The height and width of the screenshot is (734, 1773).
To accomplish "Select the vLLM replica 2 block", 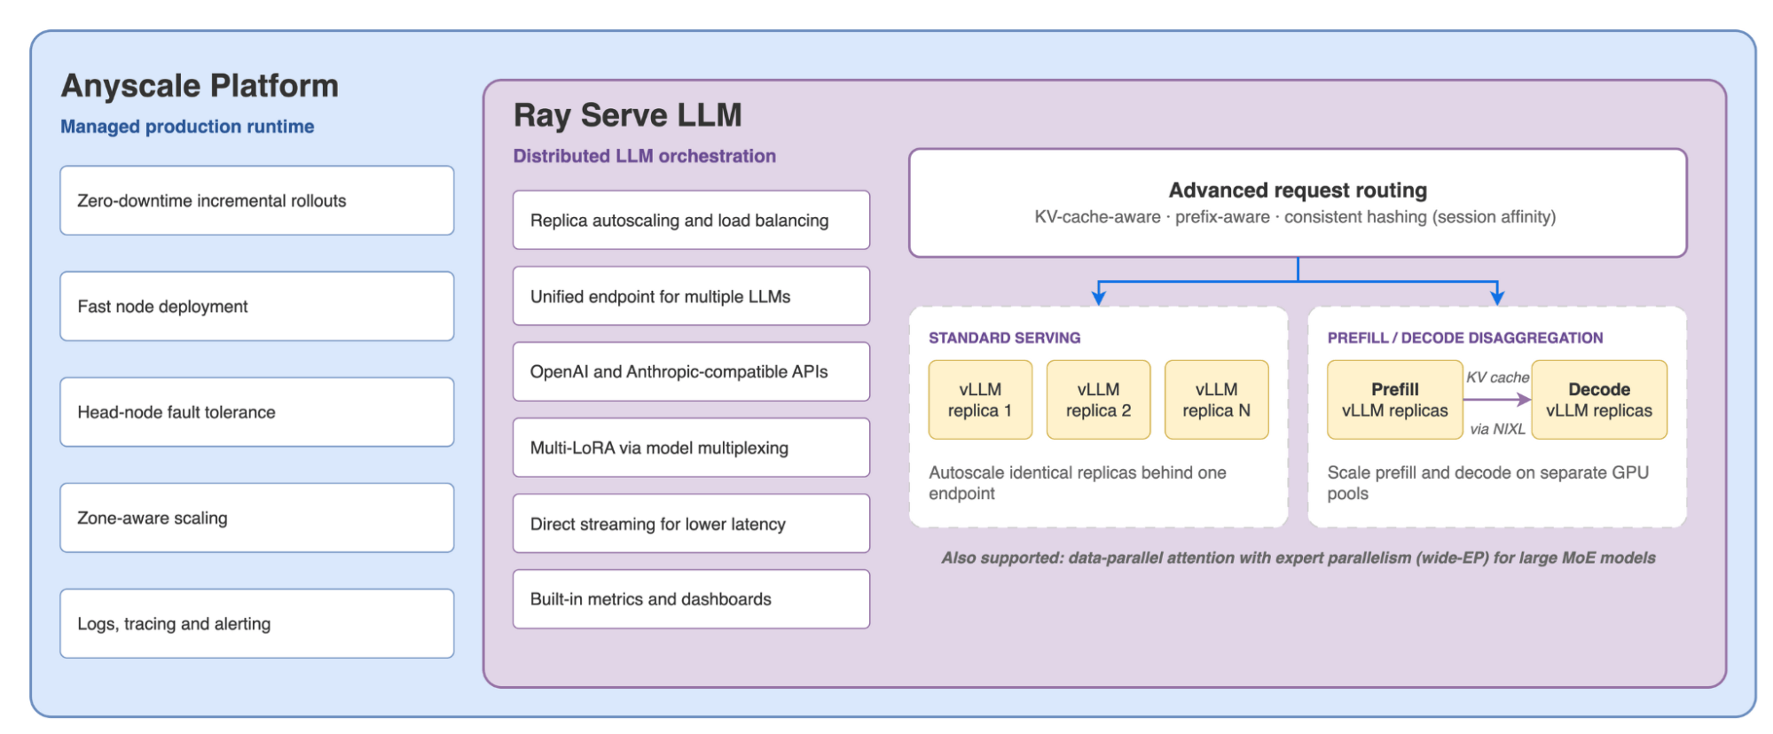I will pos(1098,400).
